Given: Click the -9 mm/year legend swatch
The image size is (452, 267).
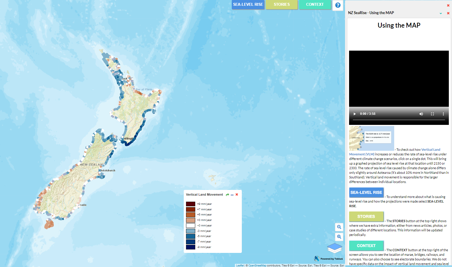Looking at the screenshot, I should point(191,247).
